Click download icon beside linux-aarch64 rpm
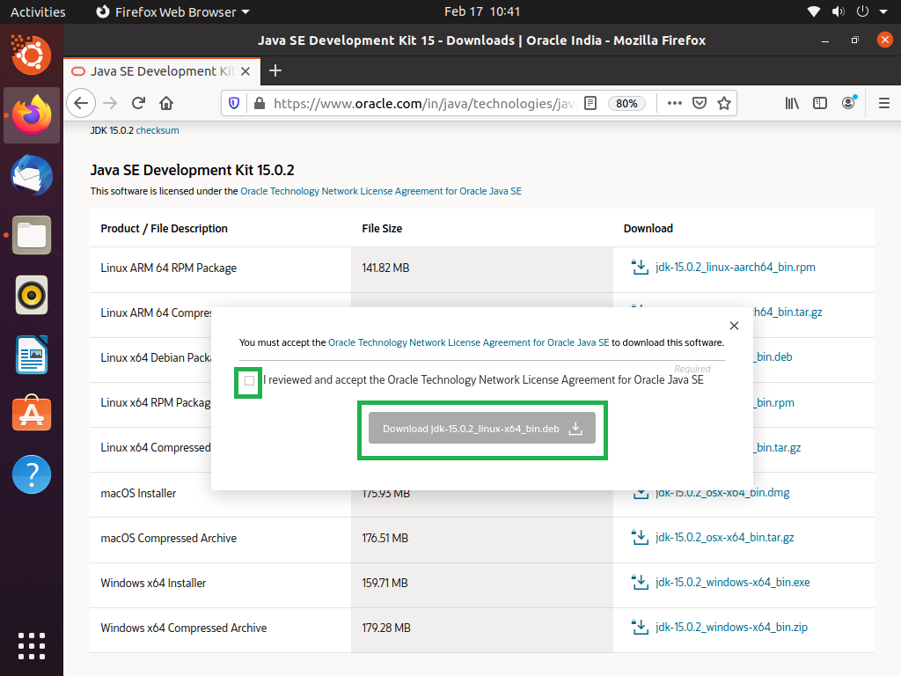Screen dimensions: 901x676 point(640,268)
